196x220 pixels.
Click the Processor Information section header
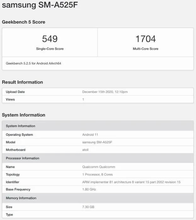[x=23, y=158]
